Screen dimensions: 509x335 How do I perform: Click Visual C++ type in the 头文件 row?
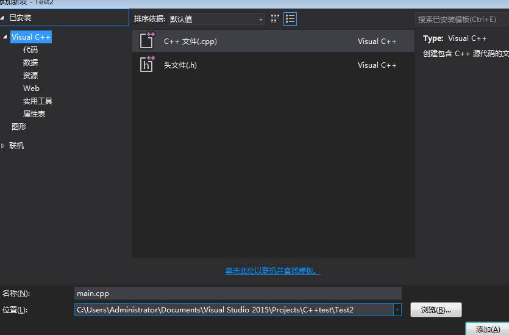click(x=377, y=65)
